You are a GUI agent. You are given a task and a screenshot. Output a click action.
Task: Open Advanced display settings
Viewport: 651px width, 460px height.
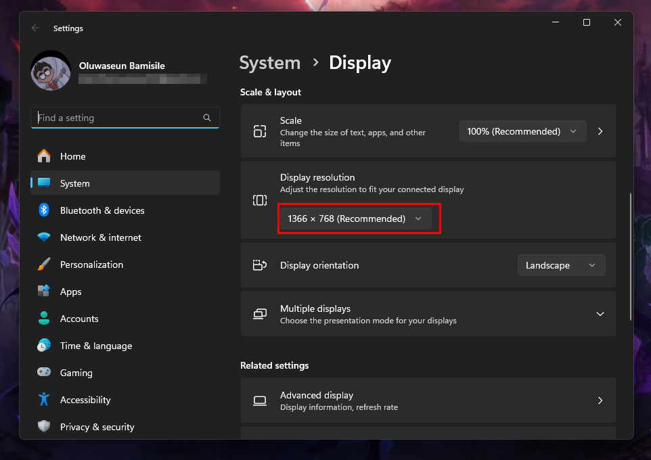coord(428,400)
